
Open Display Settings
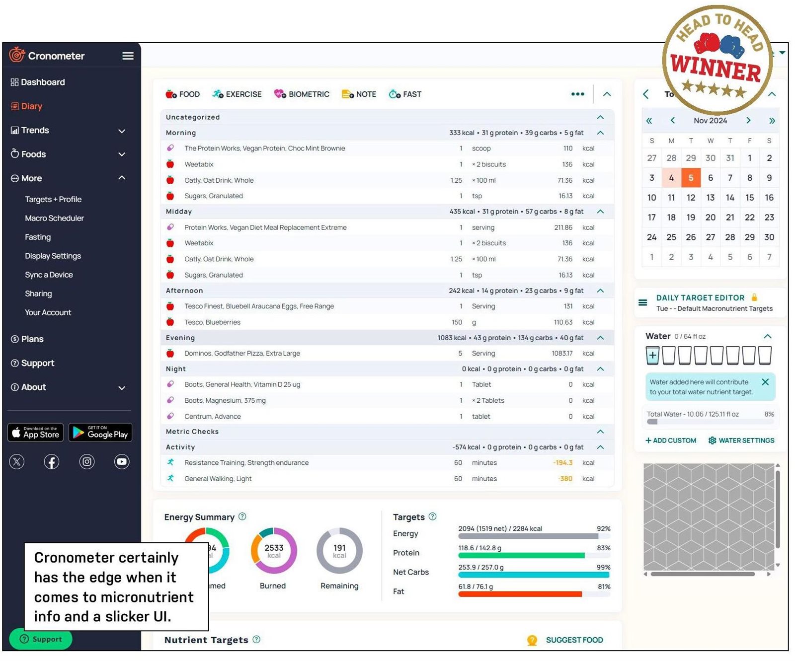[x=53, y=256]
